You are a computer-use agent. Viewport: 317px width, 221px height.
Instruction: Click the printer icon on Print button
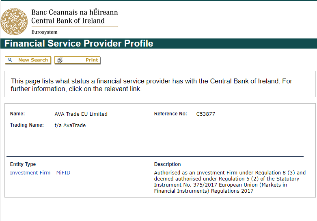coord(60,60)
